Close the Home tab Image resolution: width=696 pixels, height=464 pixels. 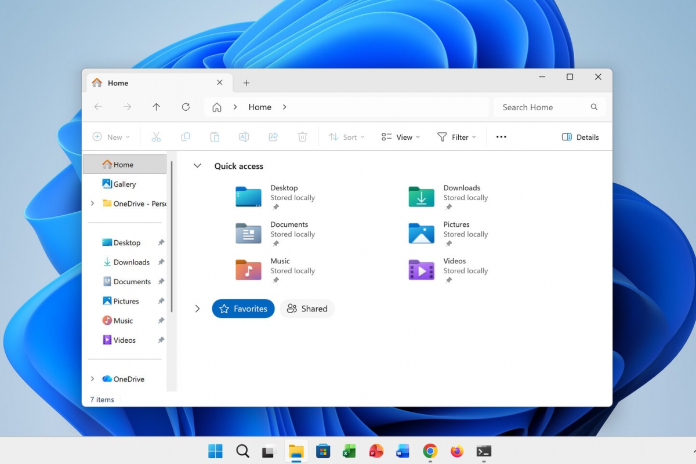[x=220, y=83]
